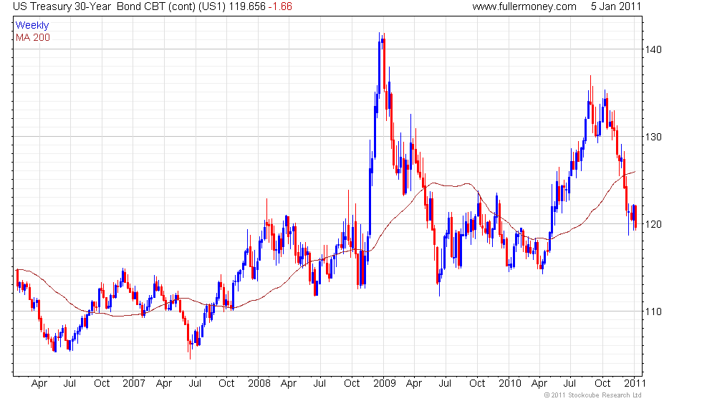
Task: Click the 2010 year label on time axis
Action: pos(510,384)
